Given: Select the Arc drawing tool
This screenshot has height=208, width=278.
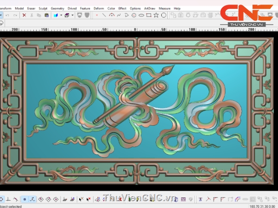Looking at the screenshot, I should tap(111, 15).
